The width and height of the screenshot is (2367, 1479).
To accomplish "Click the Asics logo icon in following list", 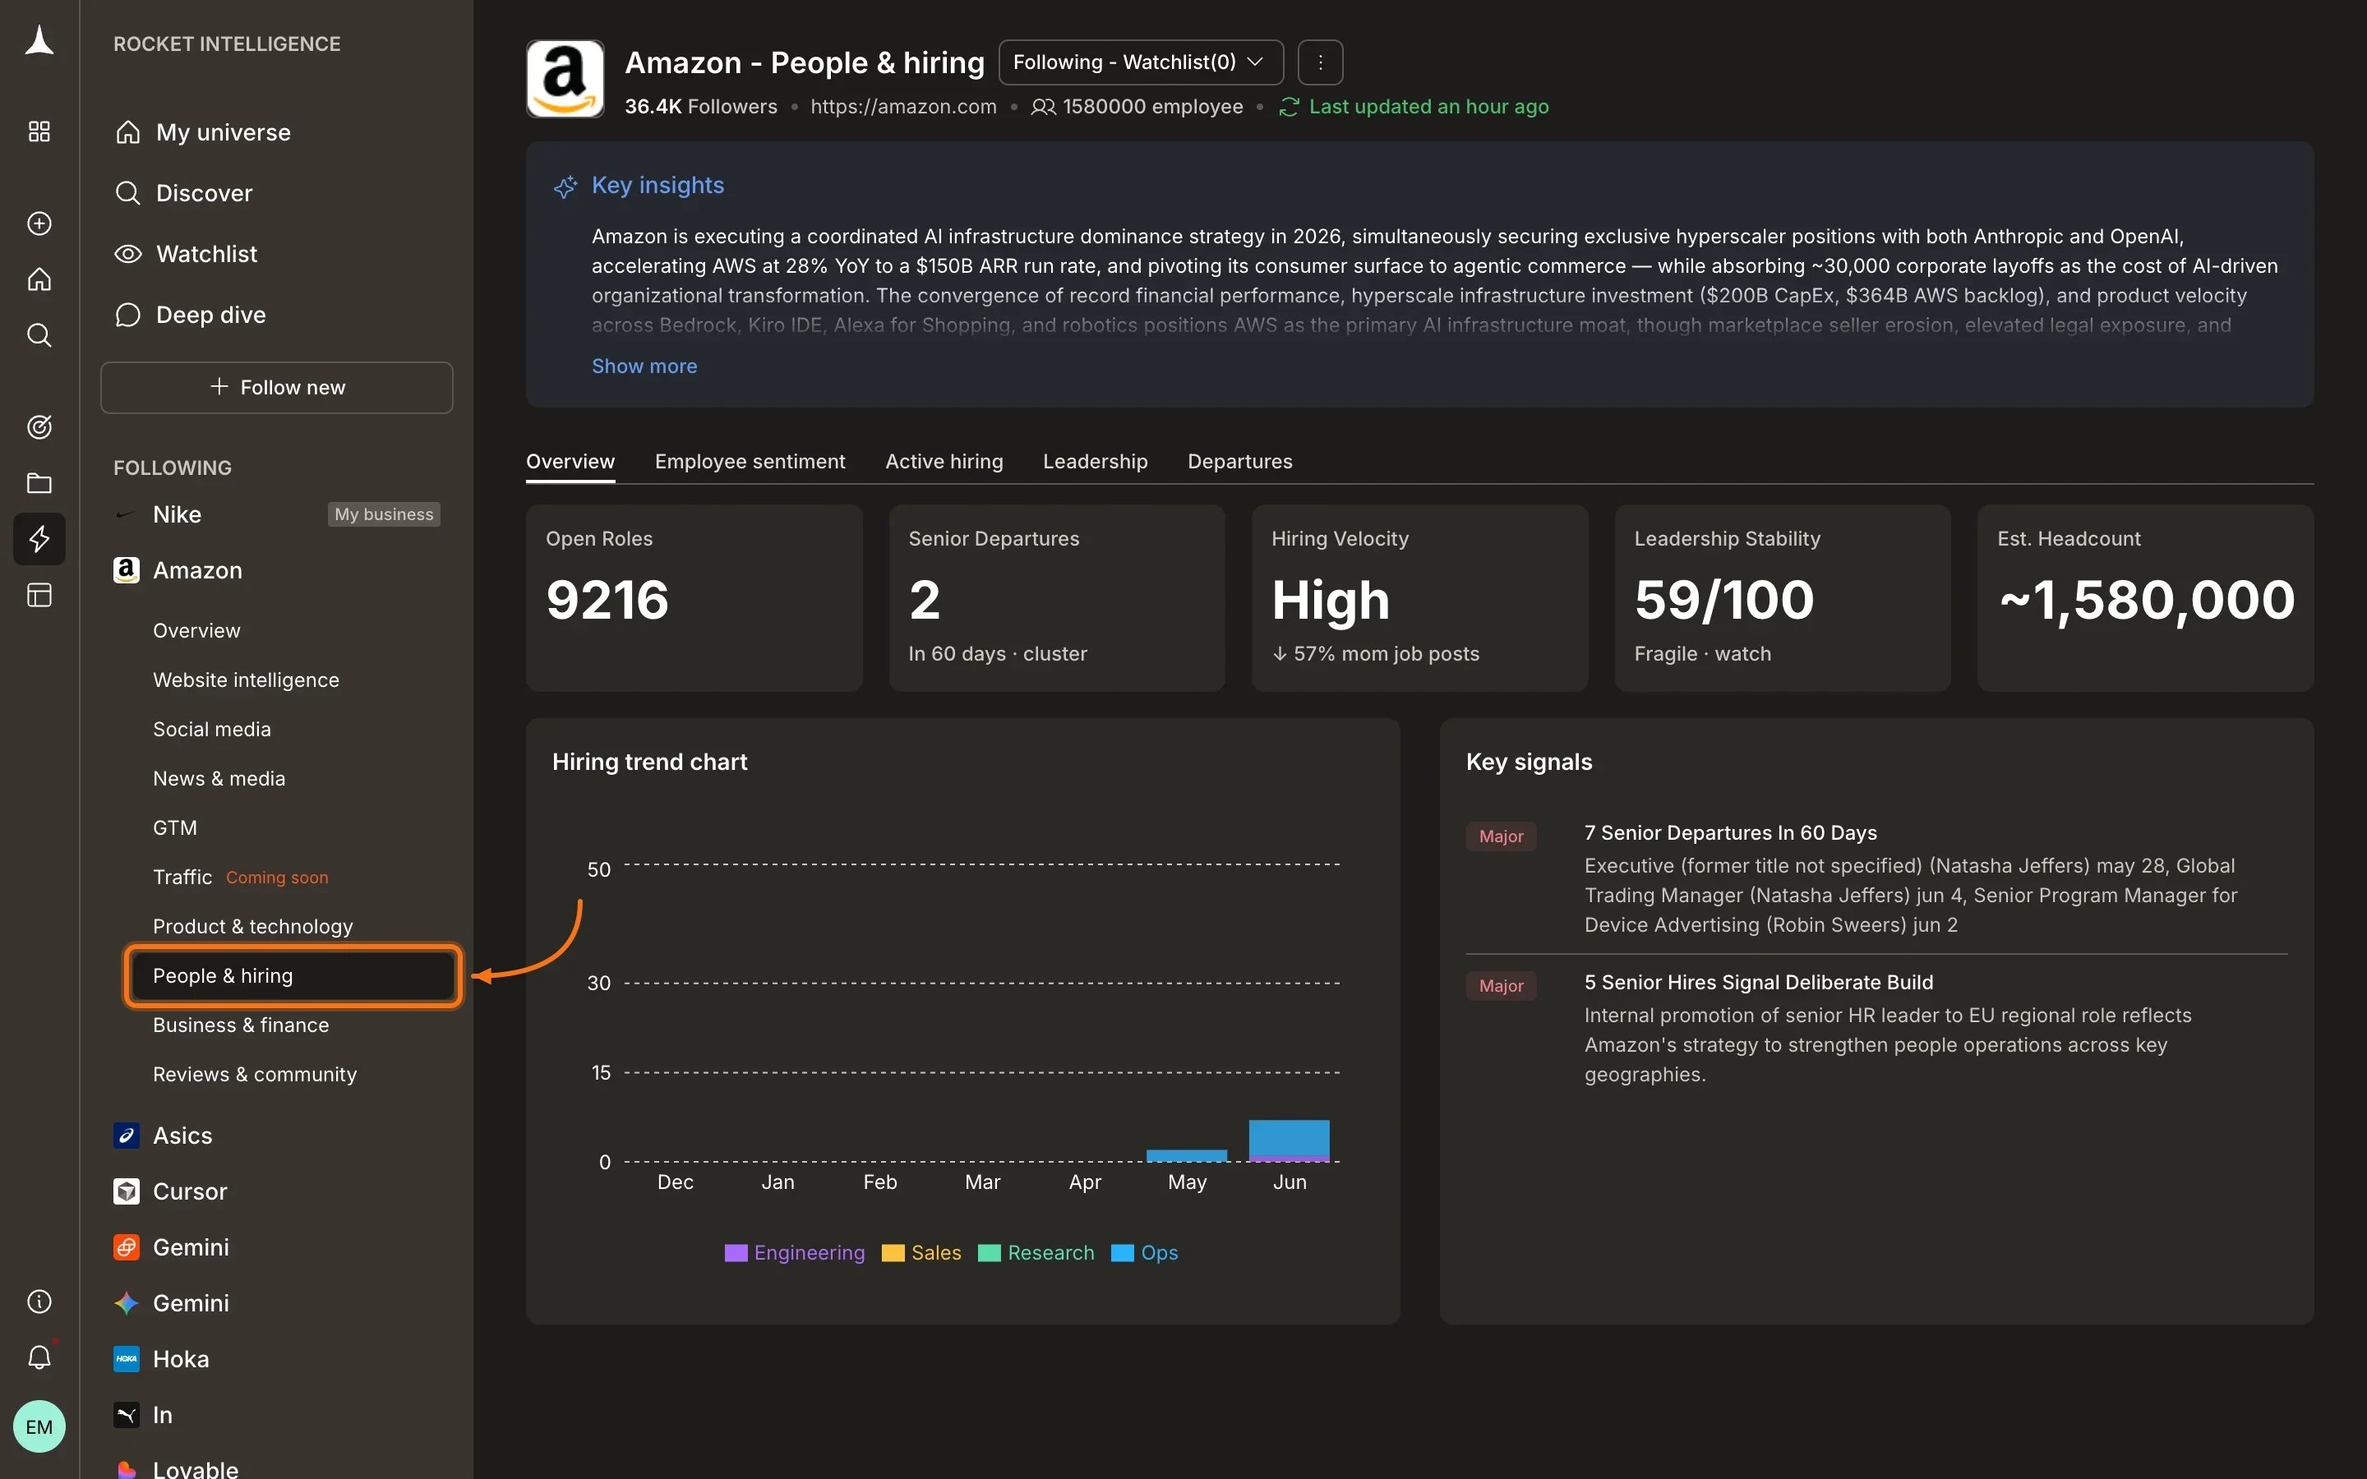I will click(127, 1136).
